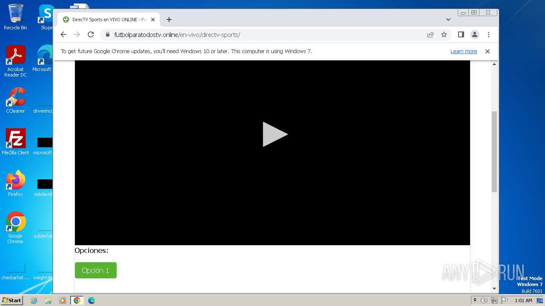Open the Action Center flag icon
Image resolution: width=545 pixels, height=306 pixels.
pyautogui.click(x=505, y=300)
